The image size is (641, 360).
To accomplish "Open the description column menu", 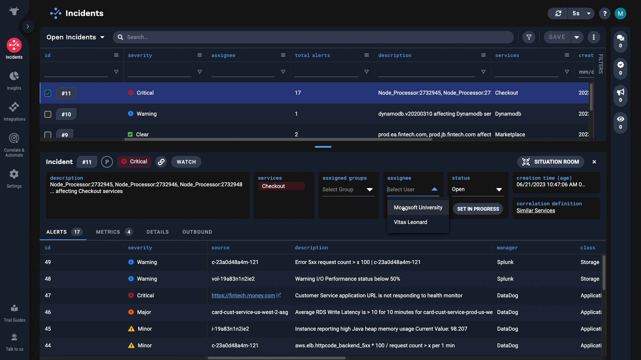I will point(483,55).
